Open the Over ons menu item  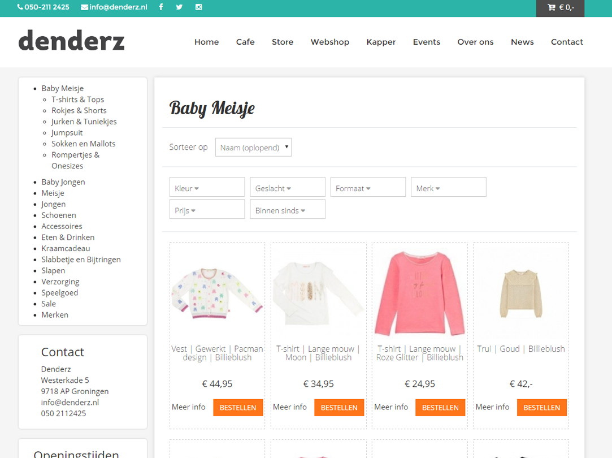(x=475, y=42)
